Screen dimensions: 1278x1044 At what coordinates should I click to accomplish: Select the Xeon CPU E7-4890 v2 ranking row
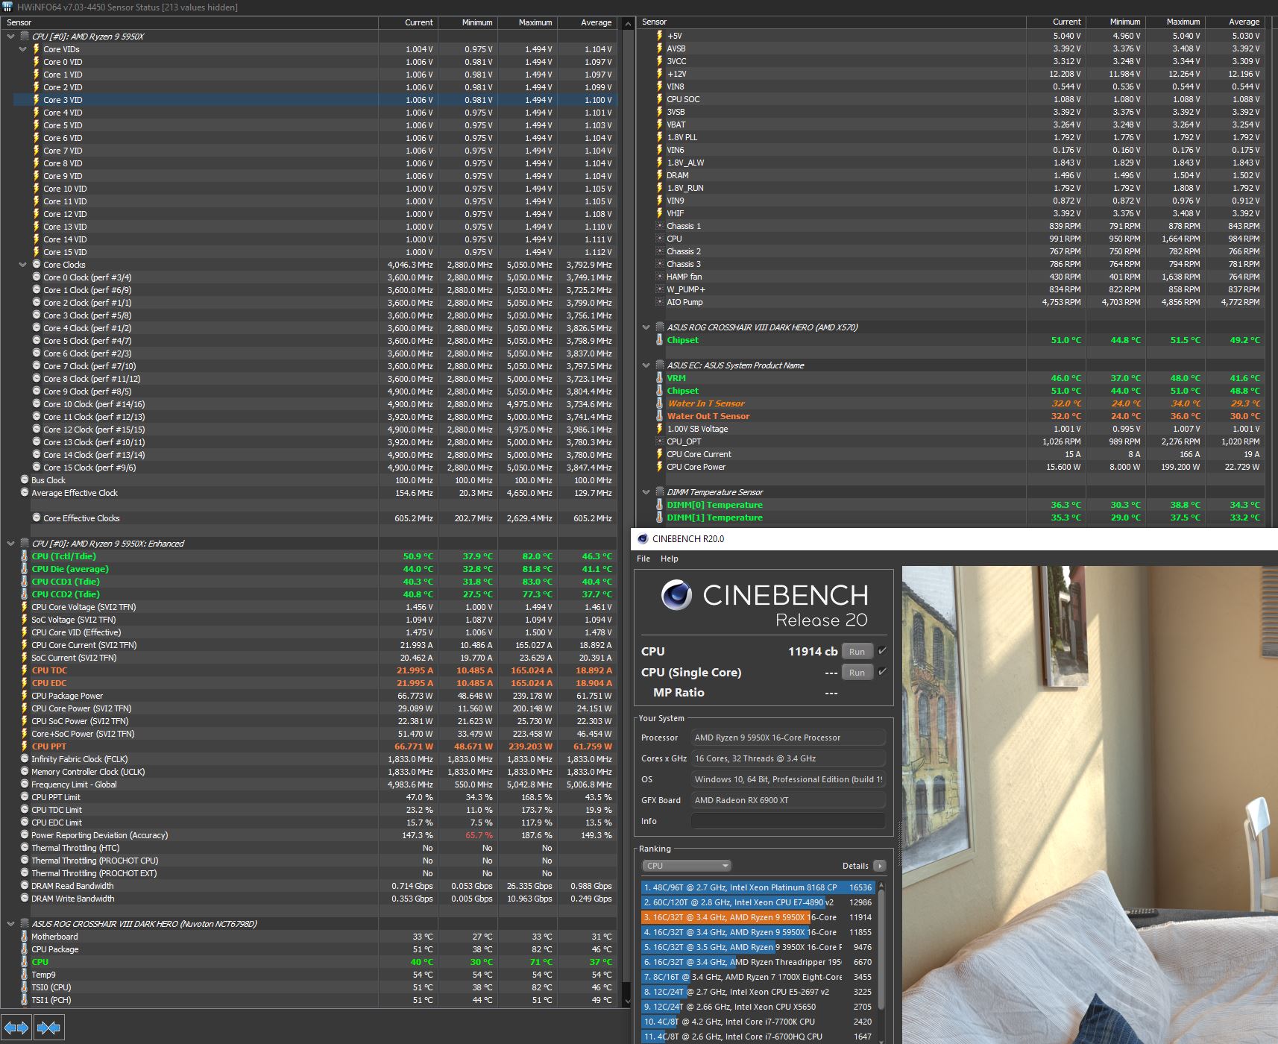pyautogui.click(x=758, y=902)
